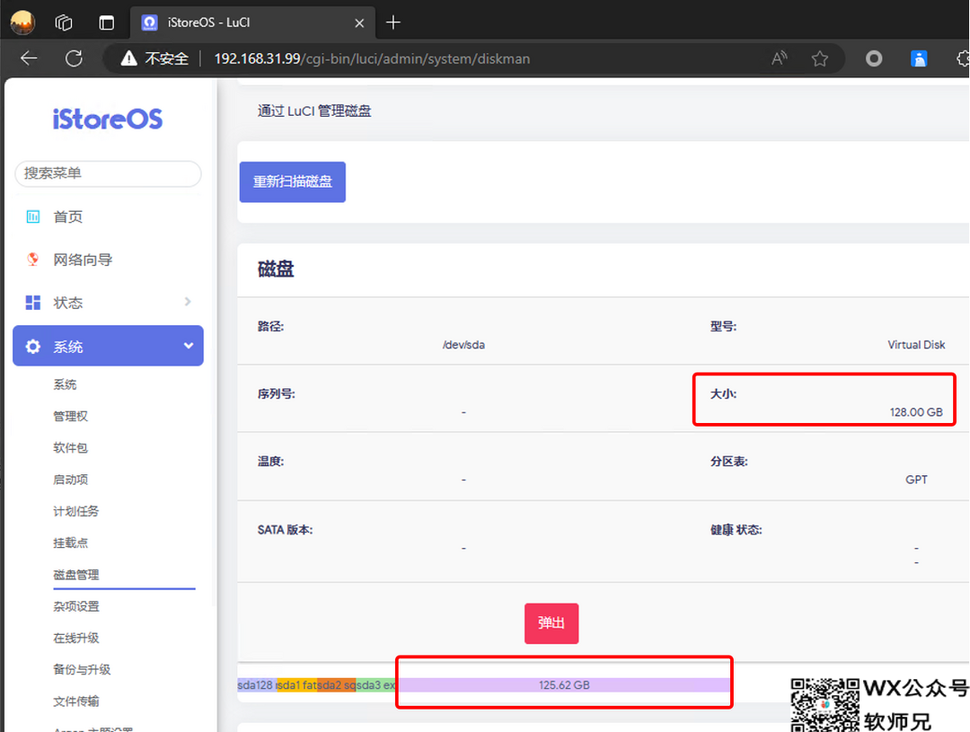The image size is (970, 732).
Task: Select the 磁盘管理 submenu entry
Action: 76,574
